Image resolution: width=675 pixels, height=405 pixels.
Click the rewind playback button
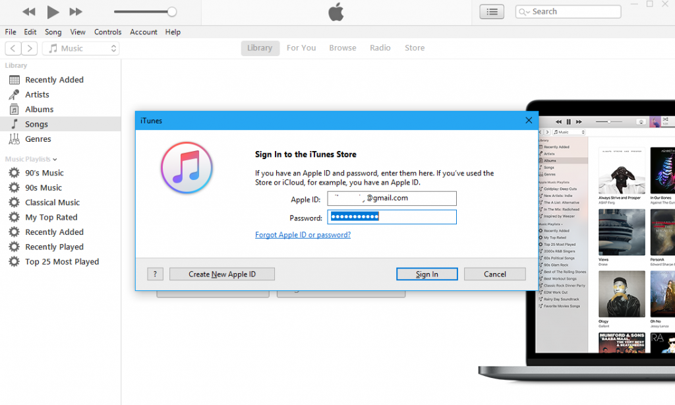[x=29, y=12]
